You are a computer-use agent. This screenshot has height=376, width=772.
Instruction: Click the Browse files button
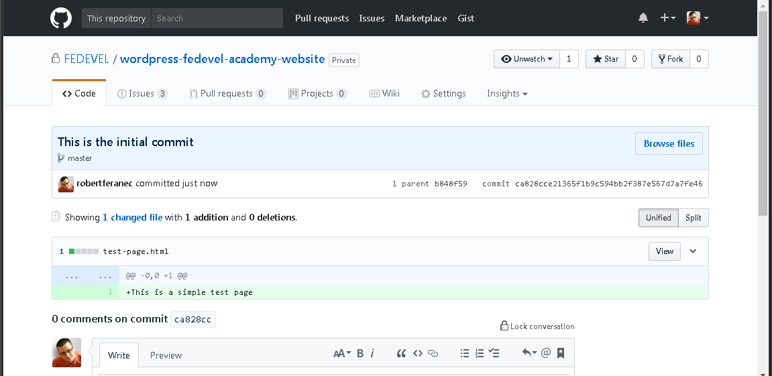pos(669,143)
